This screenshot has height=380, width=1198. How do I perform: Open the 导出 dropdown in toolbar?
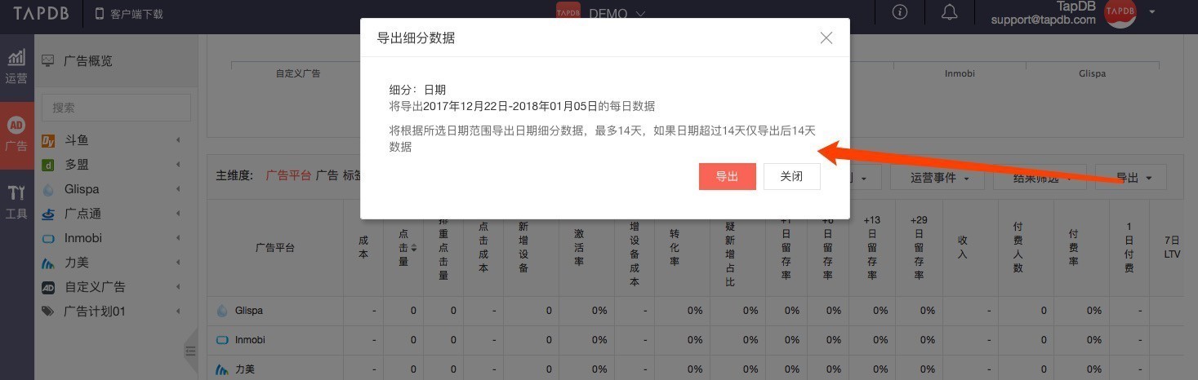click(1133, 178)
